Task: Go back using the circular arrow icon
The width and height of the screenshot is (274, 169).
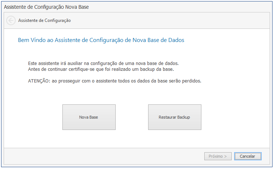Action: (11, 20)
